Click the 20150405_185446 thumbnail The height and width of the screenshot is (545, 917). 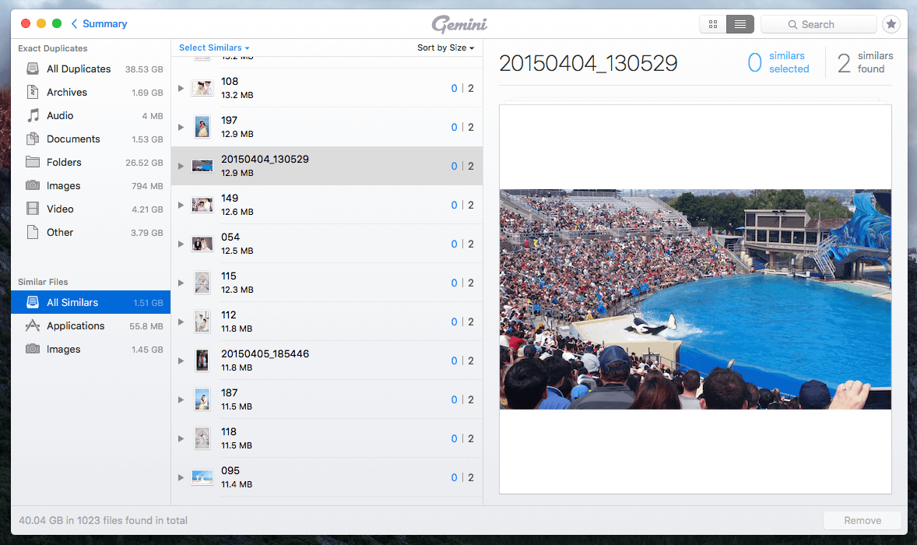tap(202, 360)
